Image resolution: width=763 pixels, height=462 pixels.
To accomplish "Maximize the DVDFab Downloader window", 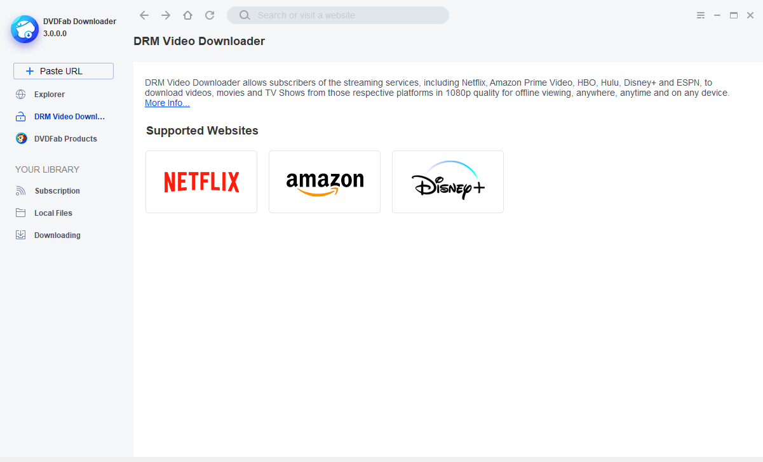I will pyautogui.click(x=734, y=15).
